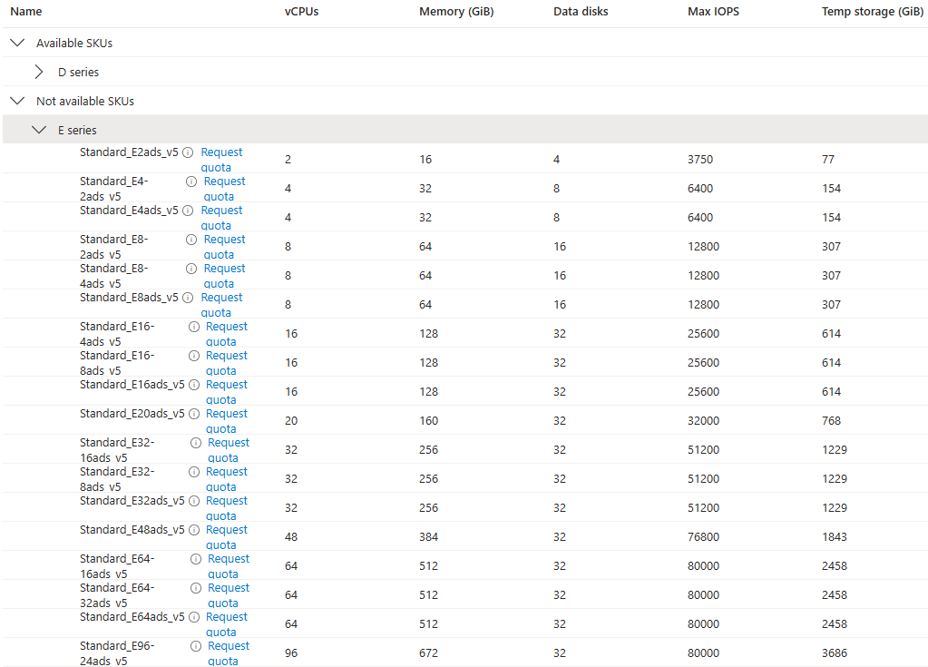View info icon details for Standard_E8-4ads_v5
This screenshot has height=667, width=928.
[191, 269]
